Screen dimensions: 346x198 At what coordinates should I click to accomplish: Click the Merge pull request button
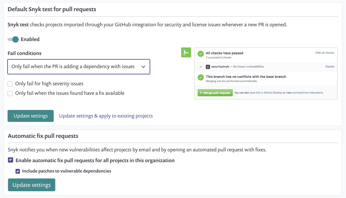[x=215, y=93]
